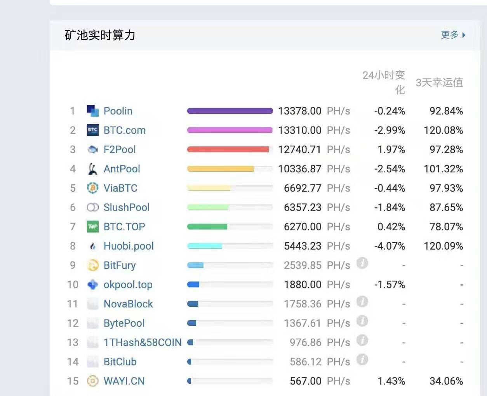The width and height of the screenshot is (487, 396).
Task: Click the okpool.top logo icon
Action: (92, 285)
